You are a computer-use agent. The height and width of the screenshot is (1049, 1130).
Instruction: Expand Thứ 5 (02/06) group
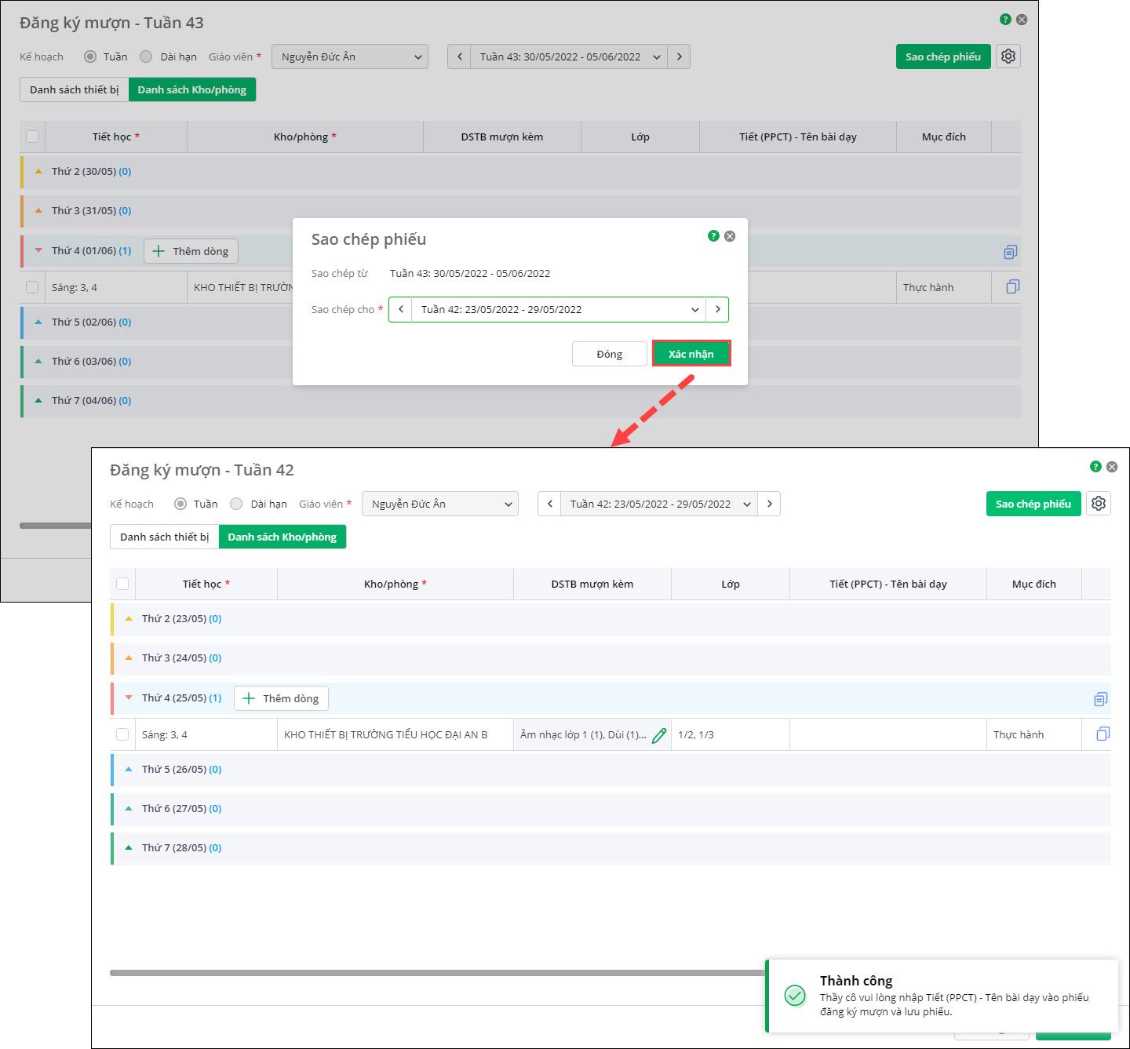point(38,322)
